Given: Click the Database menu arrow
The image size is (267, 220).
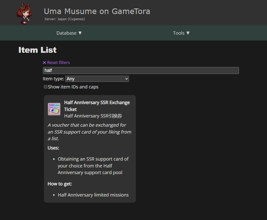Looking at the screenshot, I should click(80, 33).
